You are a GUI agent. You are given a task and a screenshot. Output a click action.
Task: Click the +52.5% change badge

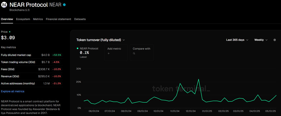(57, 55)
